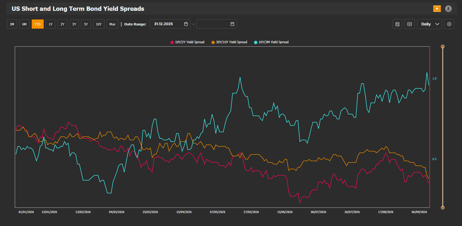Viewport: 462px width, 226px height.
Task: Click the 07/05/2026 axis date
Action: [x=218, y=212]
